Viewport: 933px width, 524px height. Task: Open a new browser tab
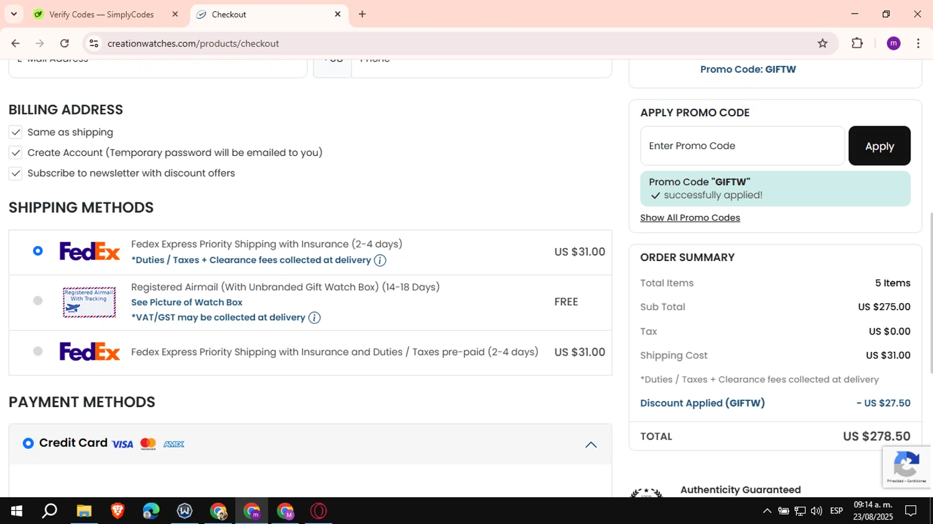[362, 14]
